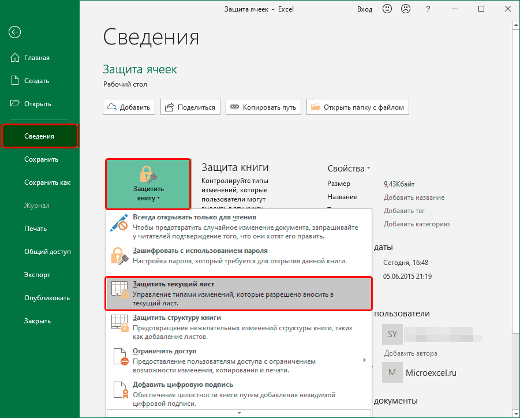The height and width of the screenshot is (418, 520).
Task: Click the green back arrow to exit Backstage
Action: coord(14,32)
